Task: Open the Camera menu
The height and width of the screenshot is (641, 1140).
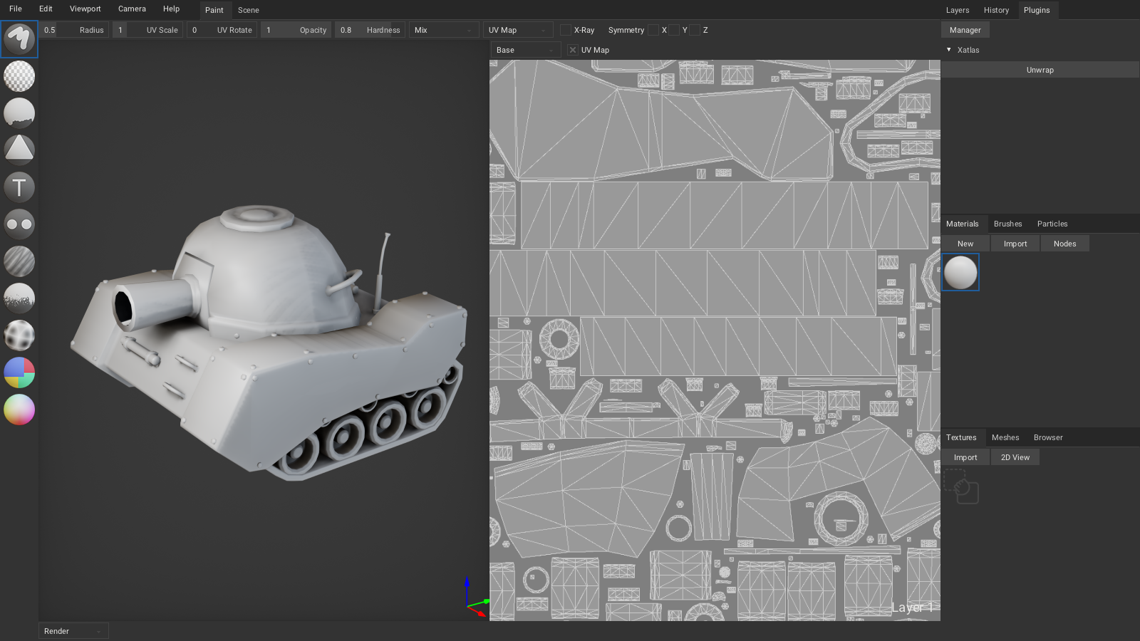Action: click(x=132, y=9)
